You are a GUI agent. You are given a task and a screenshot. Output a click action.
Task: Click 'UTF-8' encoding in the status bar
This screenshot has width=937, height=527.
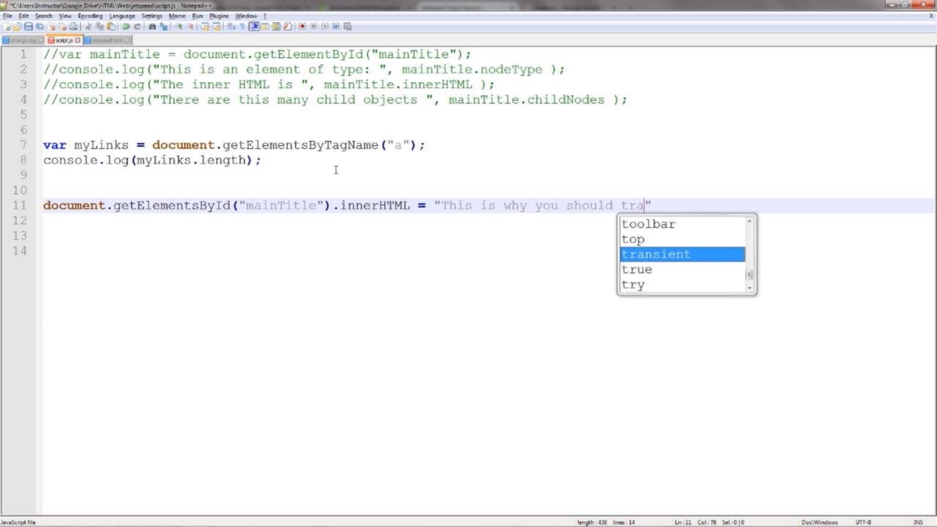863,522
